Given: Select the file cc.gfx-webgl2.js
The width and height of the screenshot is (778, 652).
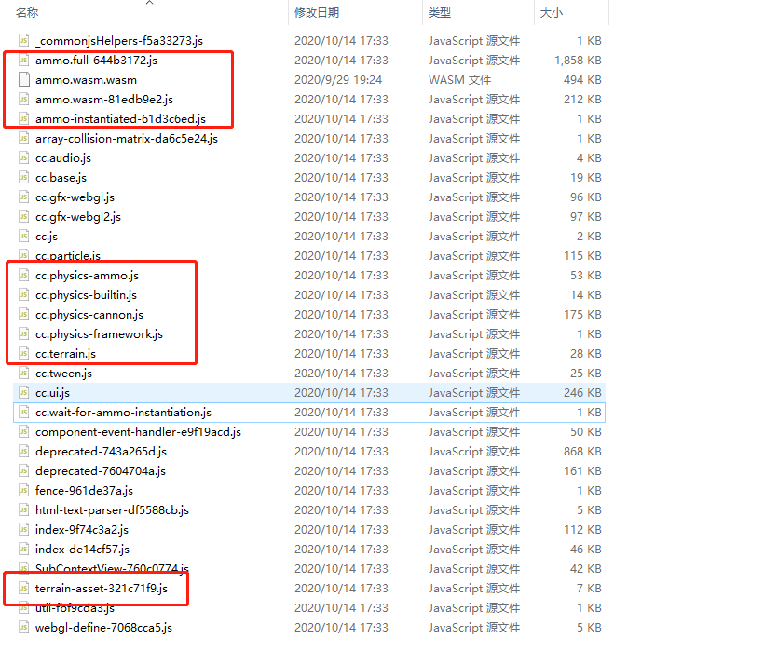Looking at the screenshot, I should click(78, 217).
